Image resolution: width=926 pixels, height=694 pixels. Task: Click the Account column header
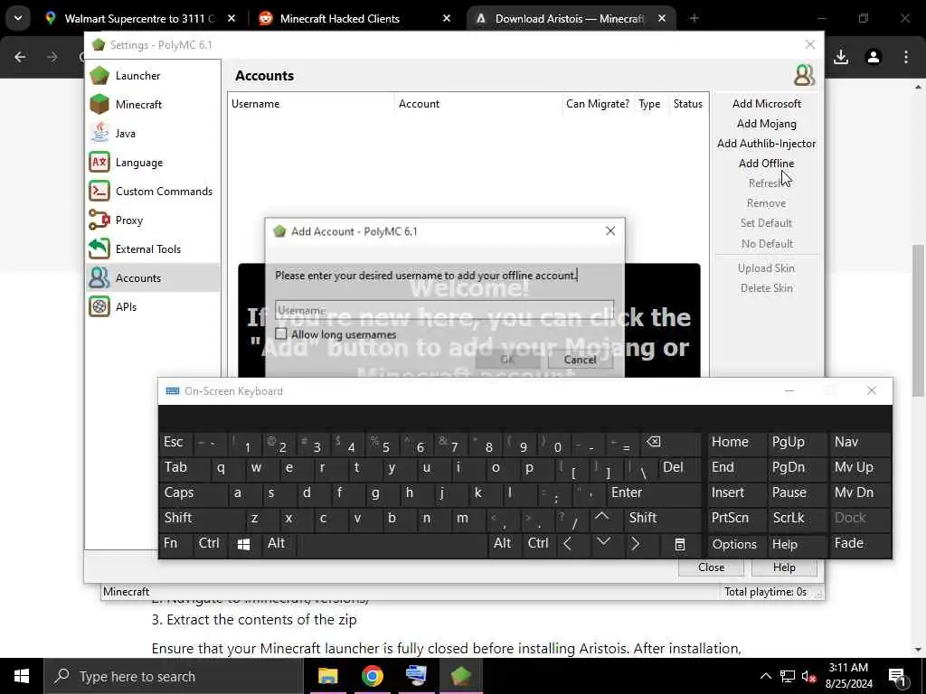point(479,104)
